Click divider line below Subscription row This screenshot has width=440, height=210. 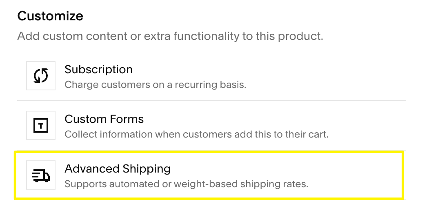coord(211,101)
